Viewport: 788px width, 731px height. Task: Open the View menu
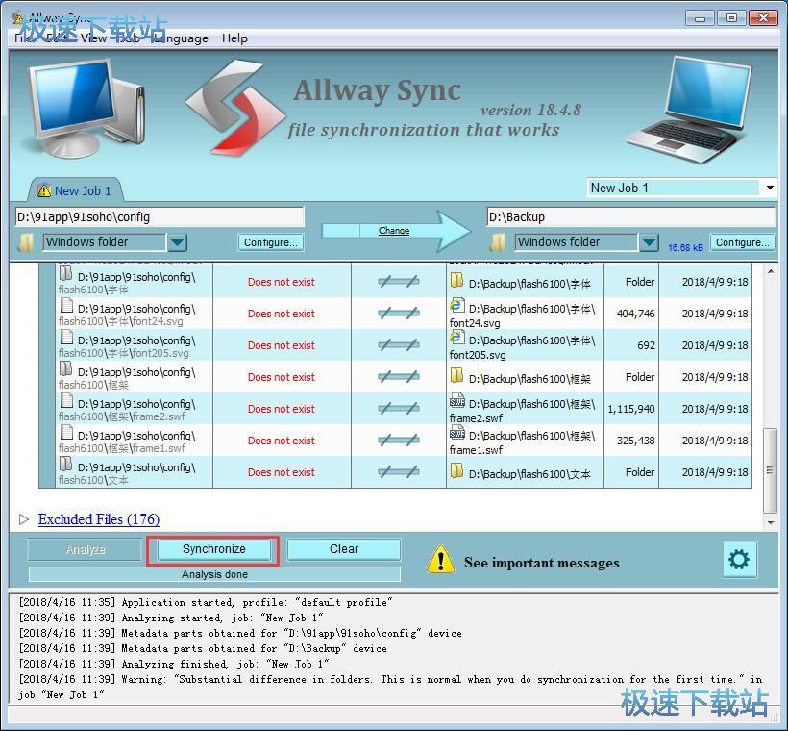coord(93,38)
